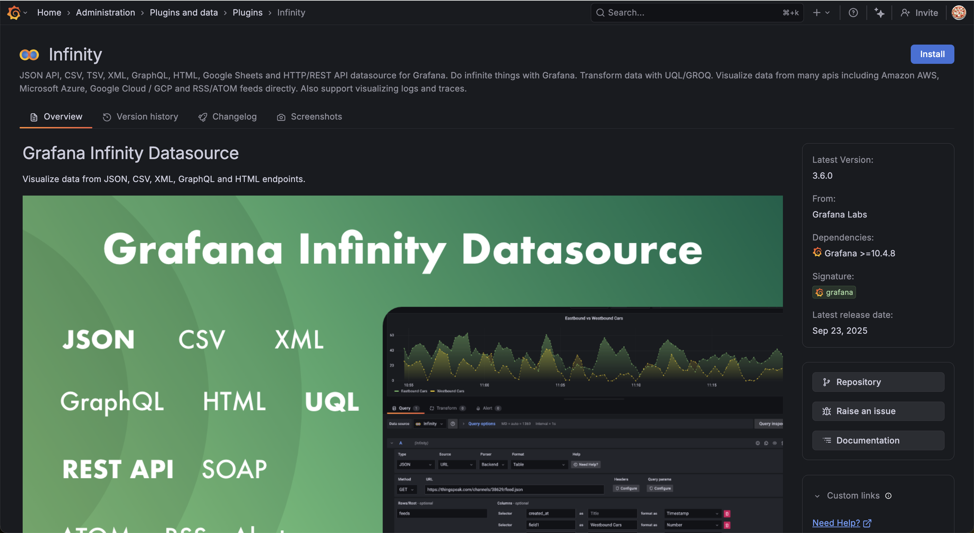
Task: Click the grafana signature badge
Action: 834,292
